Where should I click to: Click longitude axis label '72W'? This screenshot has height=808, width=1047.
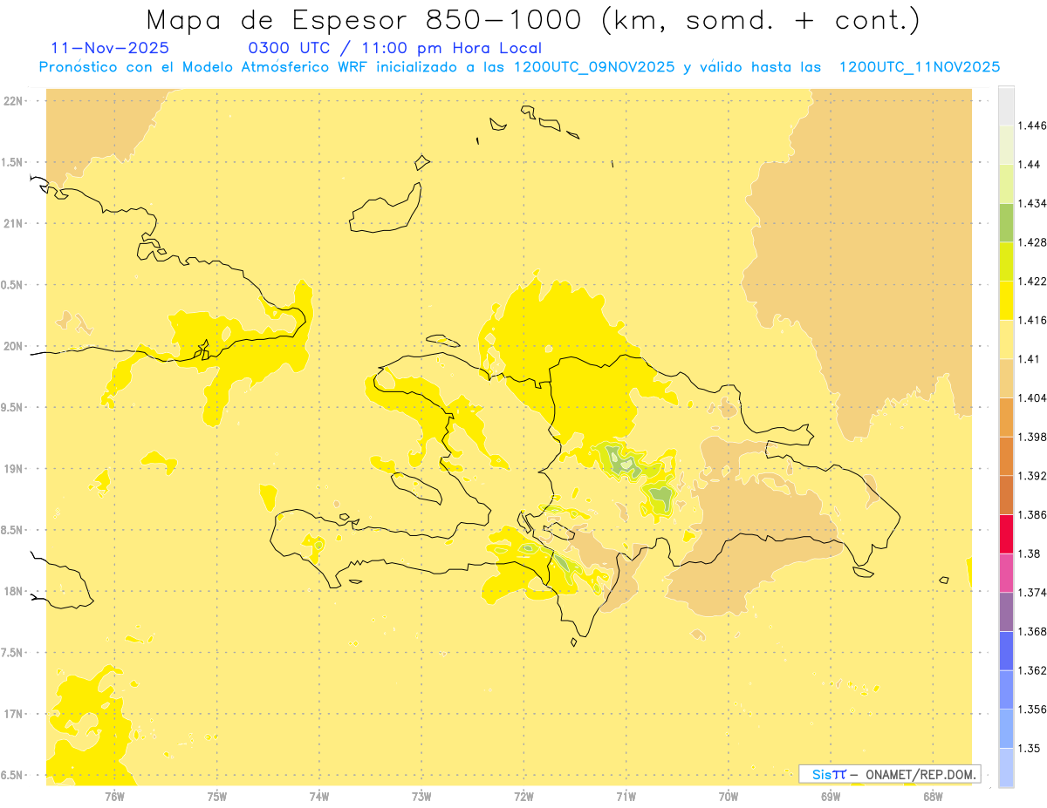523,796
